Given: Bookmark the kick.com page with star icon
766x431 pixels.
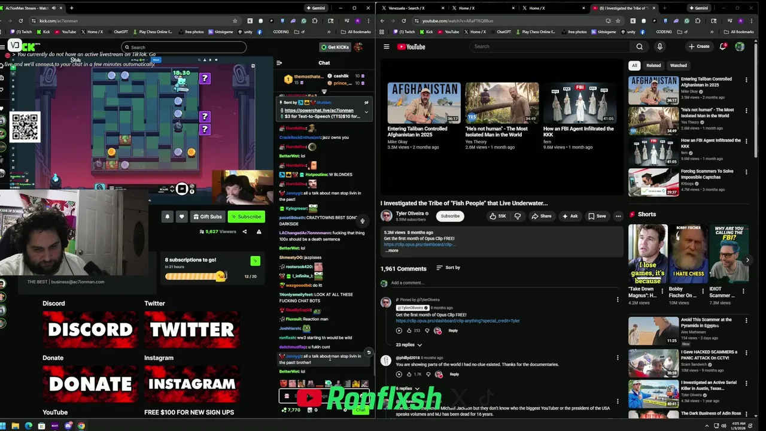Looking at the screenshot, I should click(x=235, y=21).
